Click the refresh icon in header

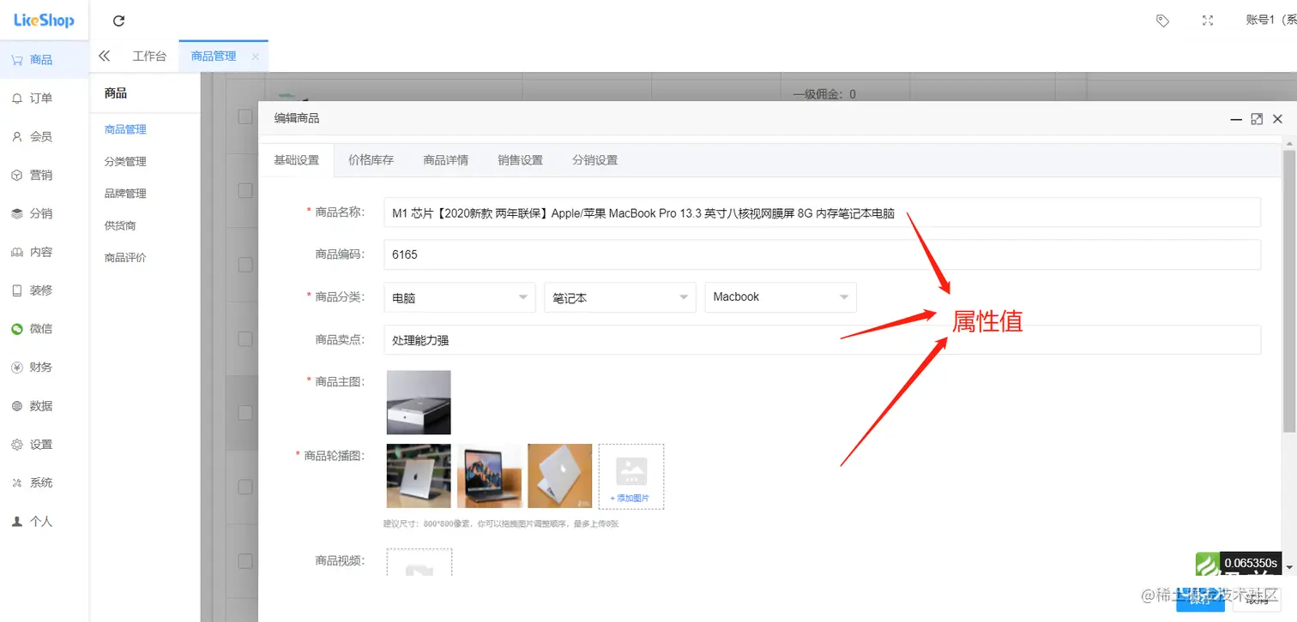[x=118, y=21]
